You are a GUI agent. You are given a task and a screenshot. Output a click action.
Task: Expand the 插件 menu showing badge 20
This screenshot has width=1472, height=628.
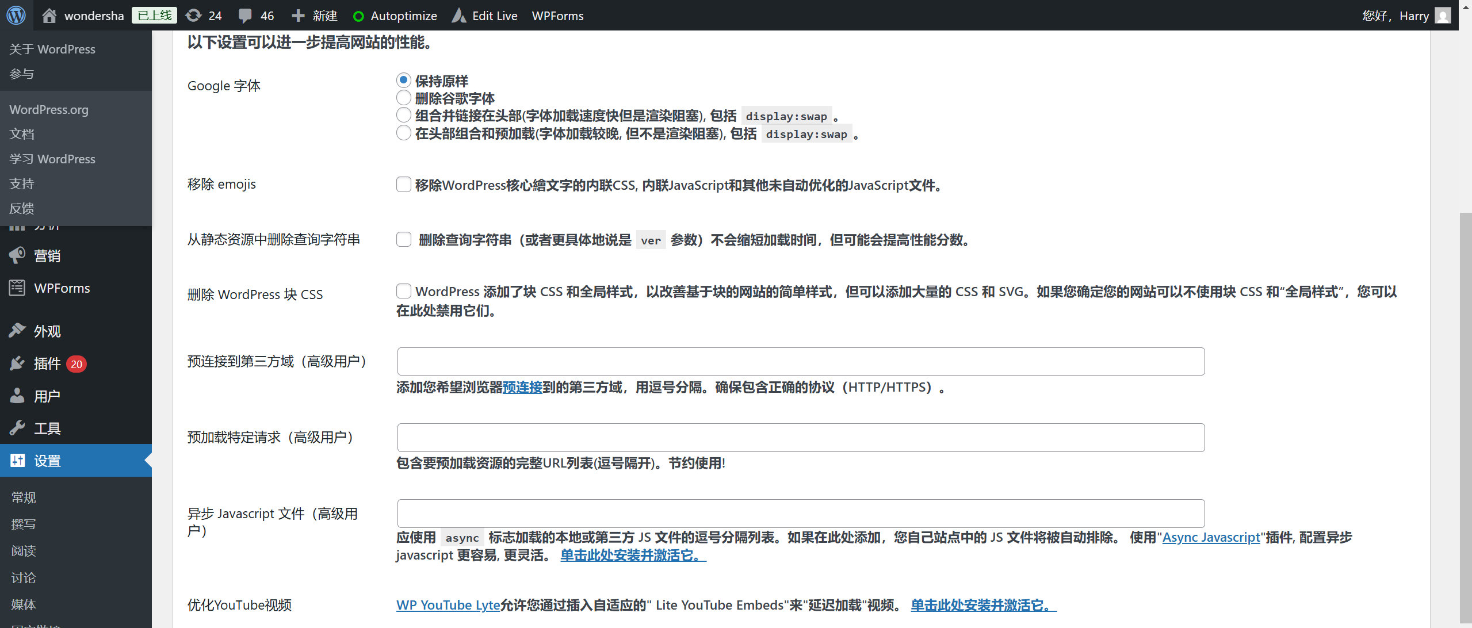coord(47,363)
